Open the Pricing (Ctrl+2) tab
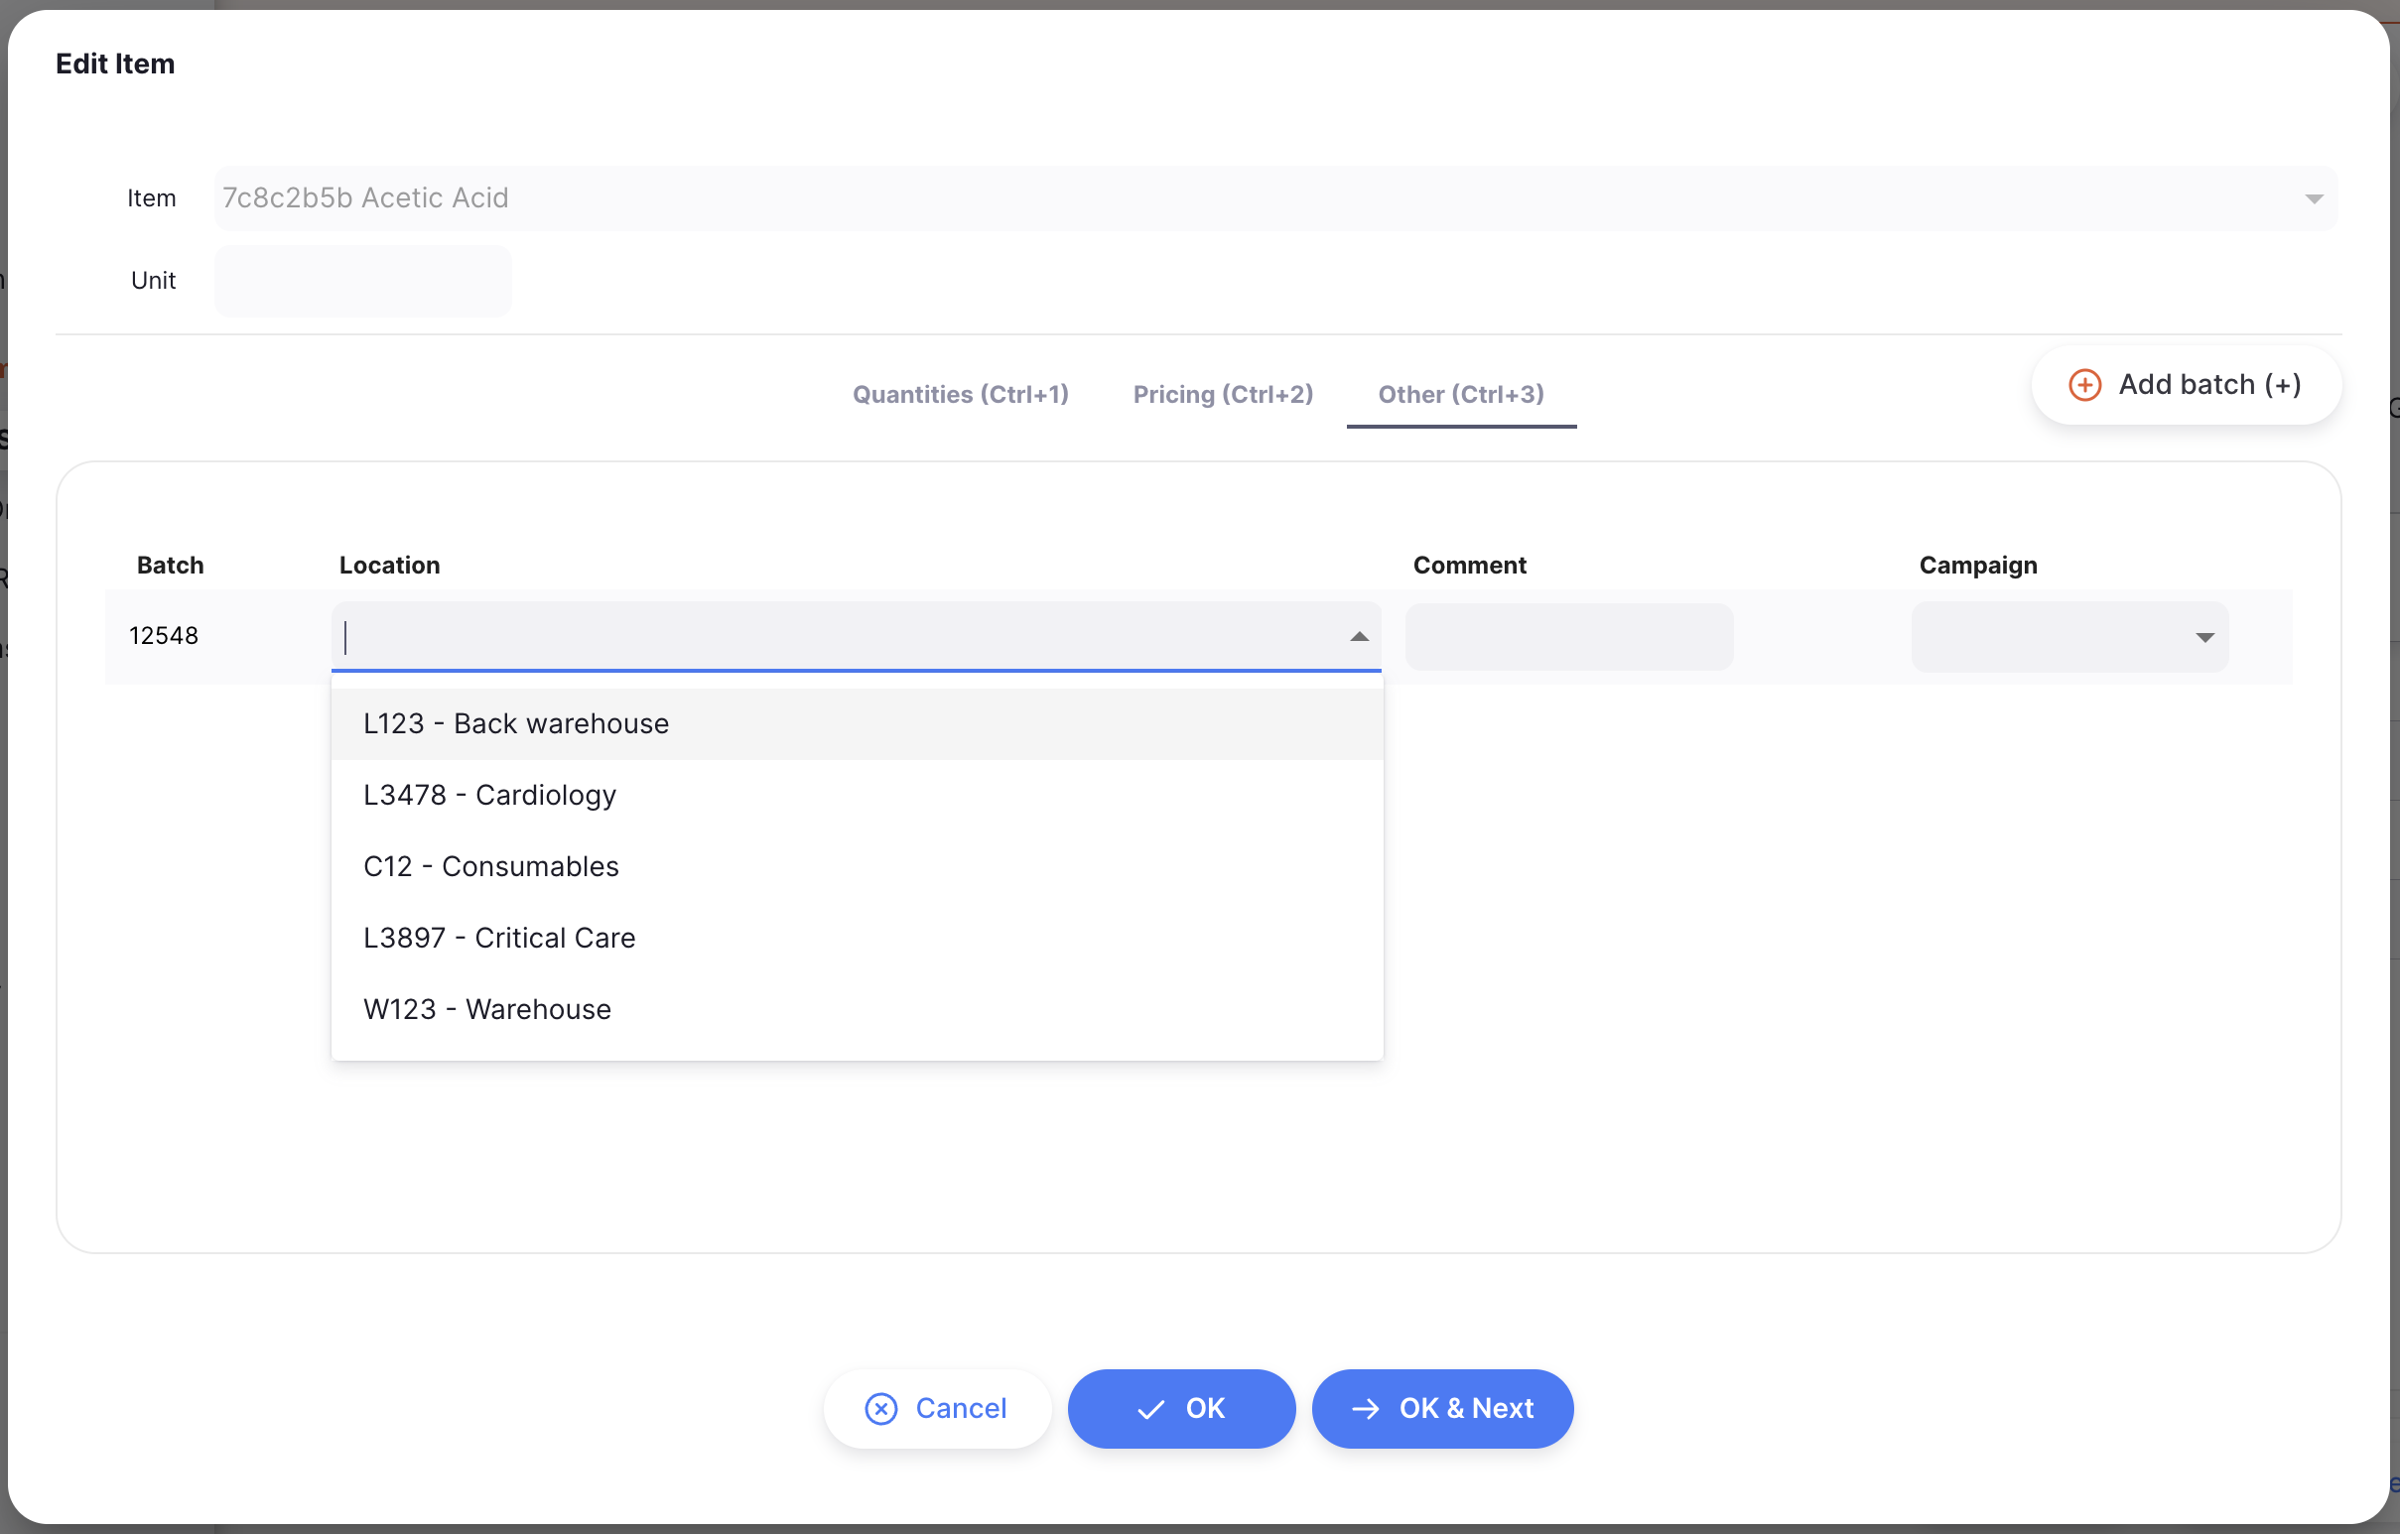This screenshot has width=2400, height=1534. [x=1223, y=395]
